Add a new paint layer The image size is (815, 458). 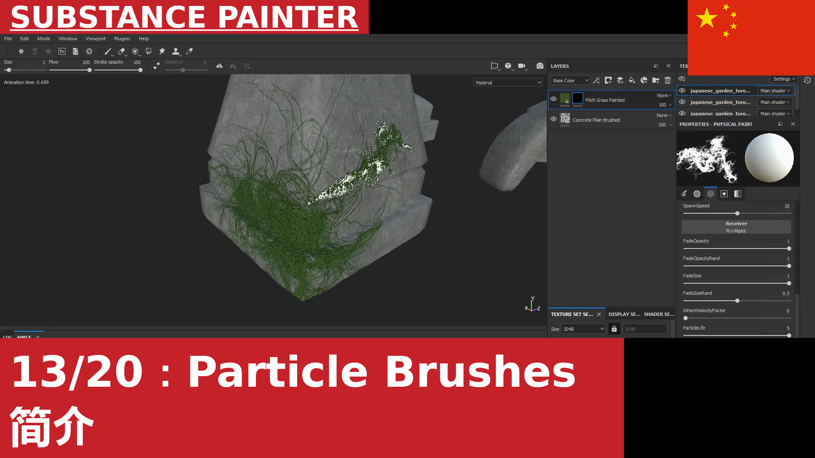[620, 80]
